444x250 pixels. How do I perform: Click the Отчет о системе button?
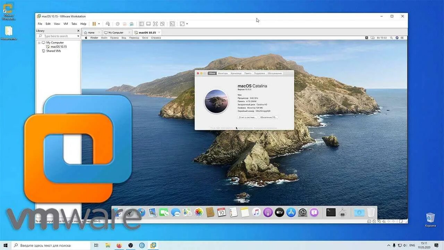[x=247, y=117]
